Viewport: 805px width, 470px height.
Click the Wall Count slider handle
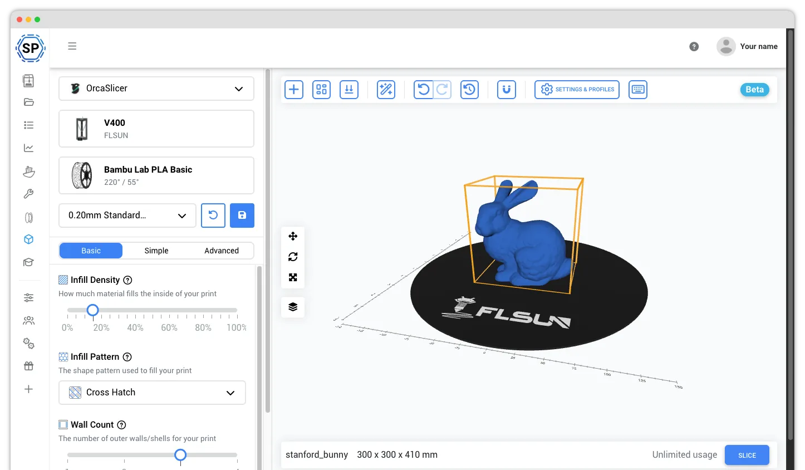pyautogui.click(x=180, y=455)
